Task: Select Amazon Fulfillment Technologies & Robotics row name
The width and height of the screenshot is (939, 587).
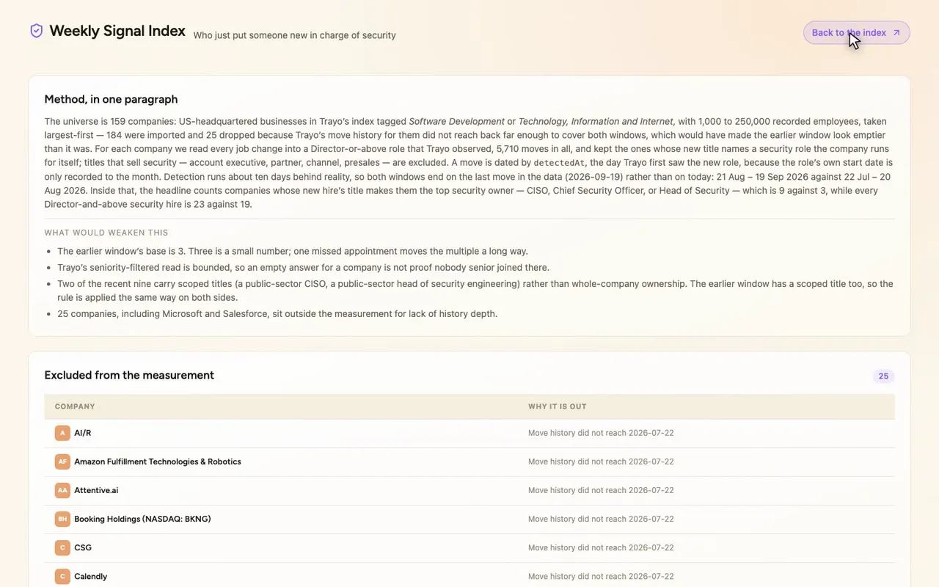Action: click(158, 462)
